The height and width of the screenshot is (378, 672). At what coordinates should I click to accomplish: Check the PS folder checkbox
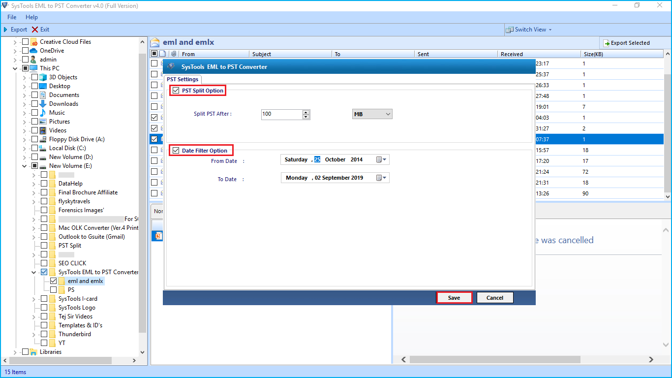pos(54,290)
